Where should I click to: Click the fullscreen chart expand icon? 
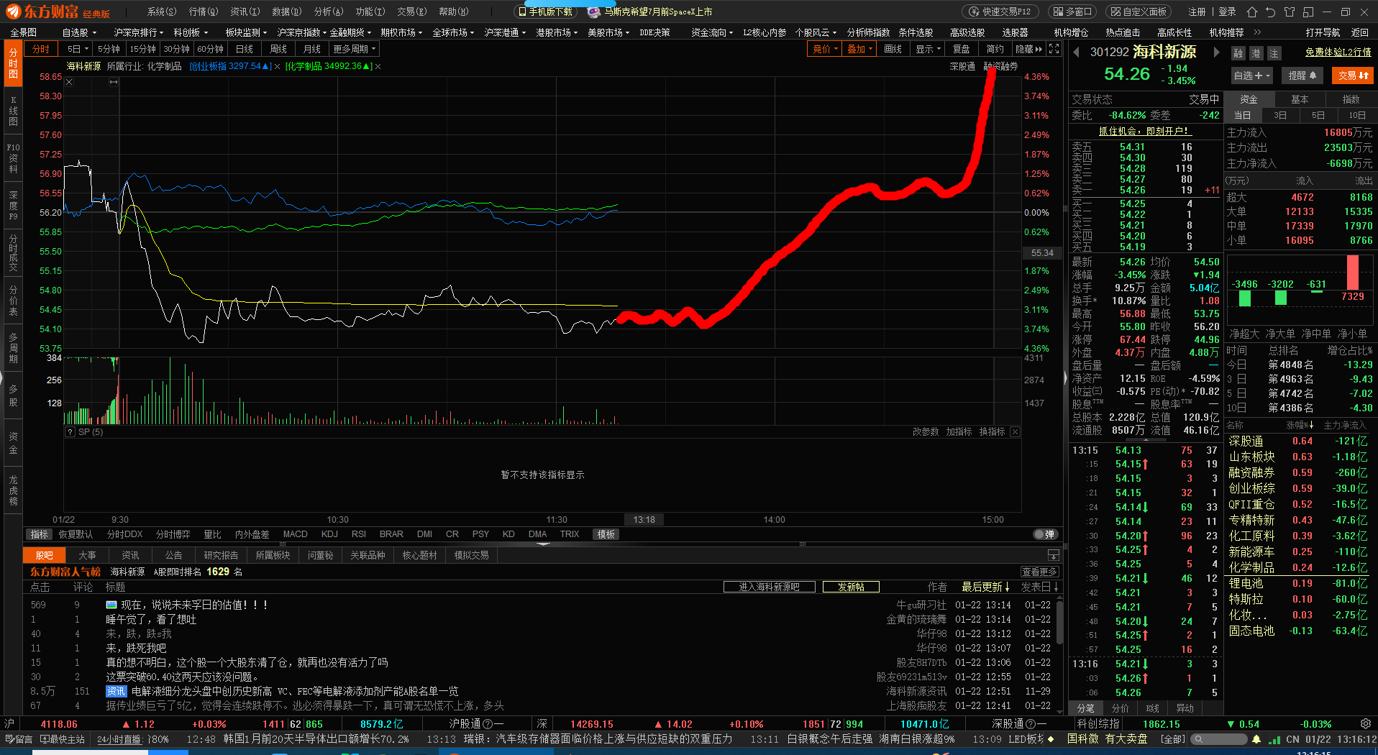pyautogui.click(x=1054, y=49)
